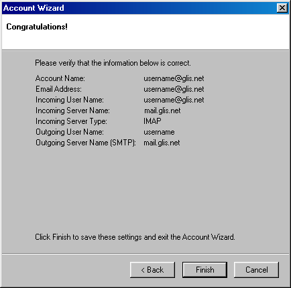Click the Congratulations! heading
291x288 pixels.
pos(37,27)
